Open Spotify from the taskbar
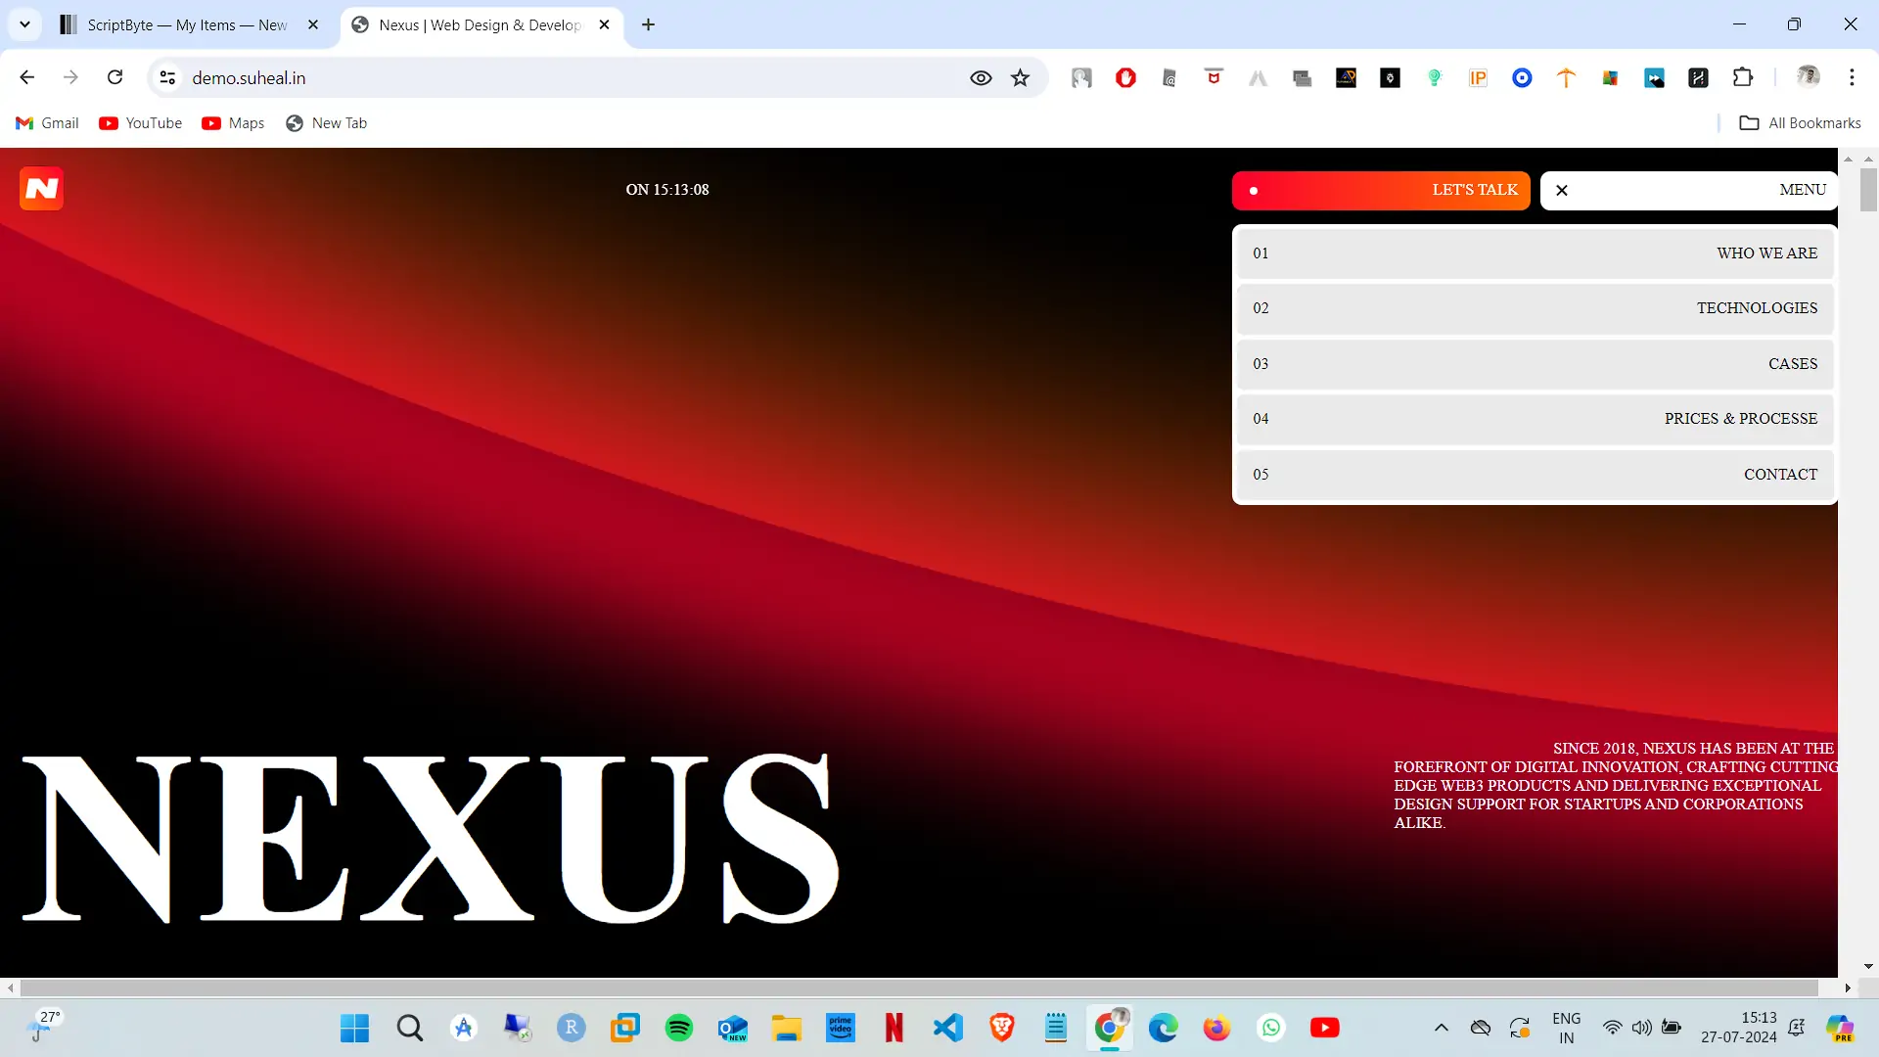Screen dimensions: 1879x1057 (x=678, y=1028)
